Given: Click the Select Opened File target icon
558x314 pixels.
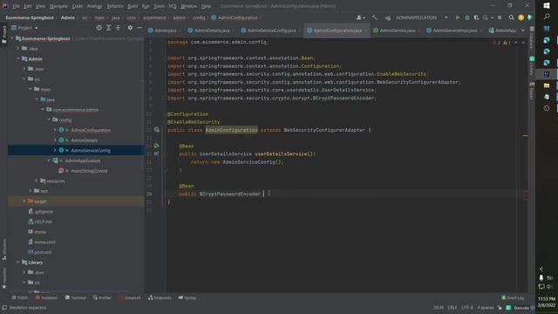Looking at the screenshot, I should coord(99,28).
